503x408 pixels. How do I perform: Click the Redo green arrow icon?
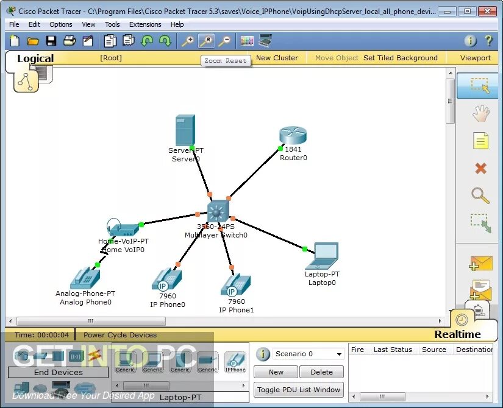coord(165,41)
